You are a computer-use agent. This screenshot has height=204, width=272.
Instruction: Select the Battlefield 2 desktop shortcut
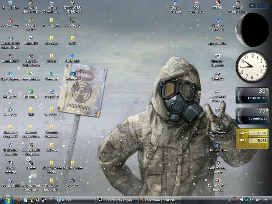(10, 58)
